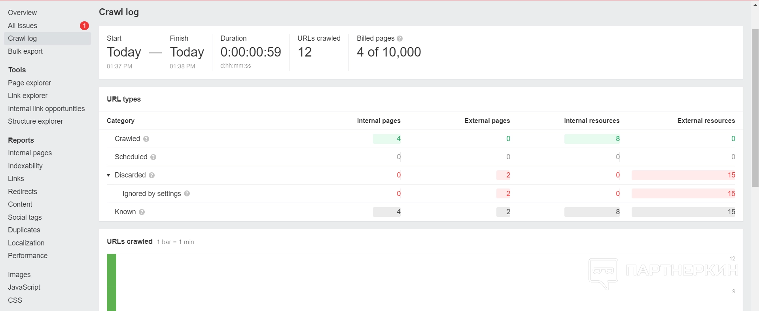The height and width of the screenshot is (311, 759).
Task: Click help icon beside Scheduled category
Action: coord(153,157)
